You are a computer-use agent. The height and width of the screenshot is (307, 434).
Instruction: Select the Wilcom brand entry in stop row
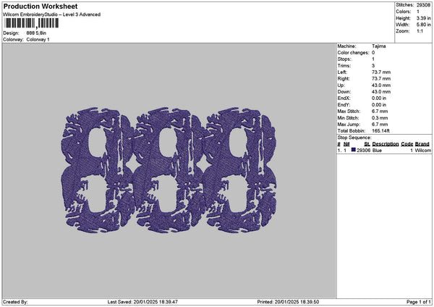point(422,151)
